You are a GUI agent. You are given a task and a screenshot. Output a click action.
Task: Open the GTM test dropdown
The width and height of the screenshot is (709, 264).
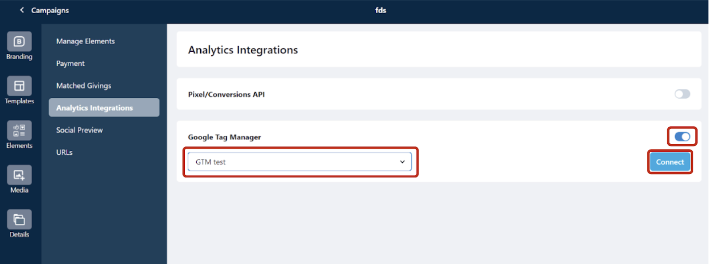[300, 162]
